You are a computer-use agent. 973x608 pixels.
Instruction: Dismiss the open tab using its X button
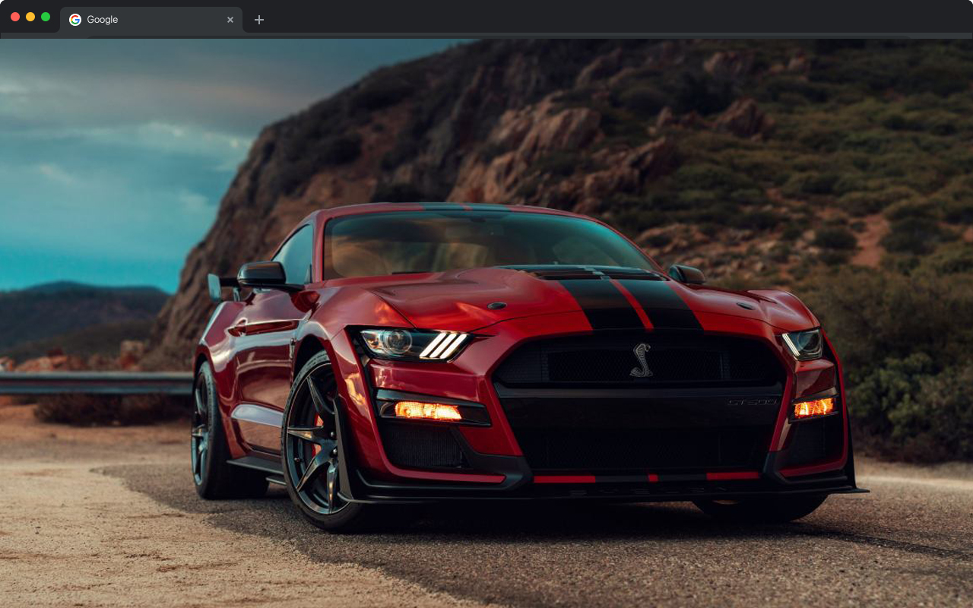click(230, 20)
